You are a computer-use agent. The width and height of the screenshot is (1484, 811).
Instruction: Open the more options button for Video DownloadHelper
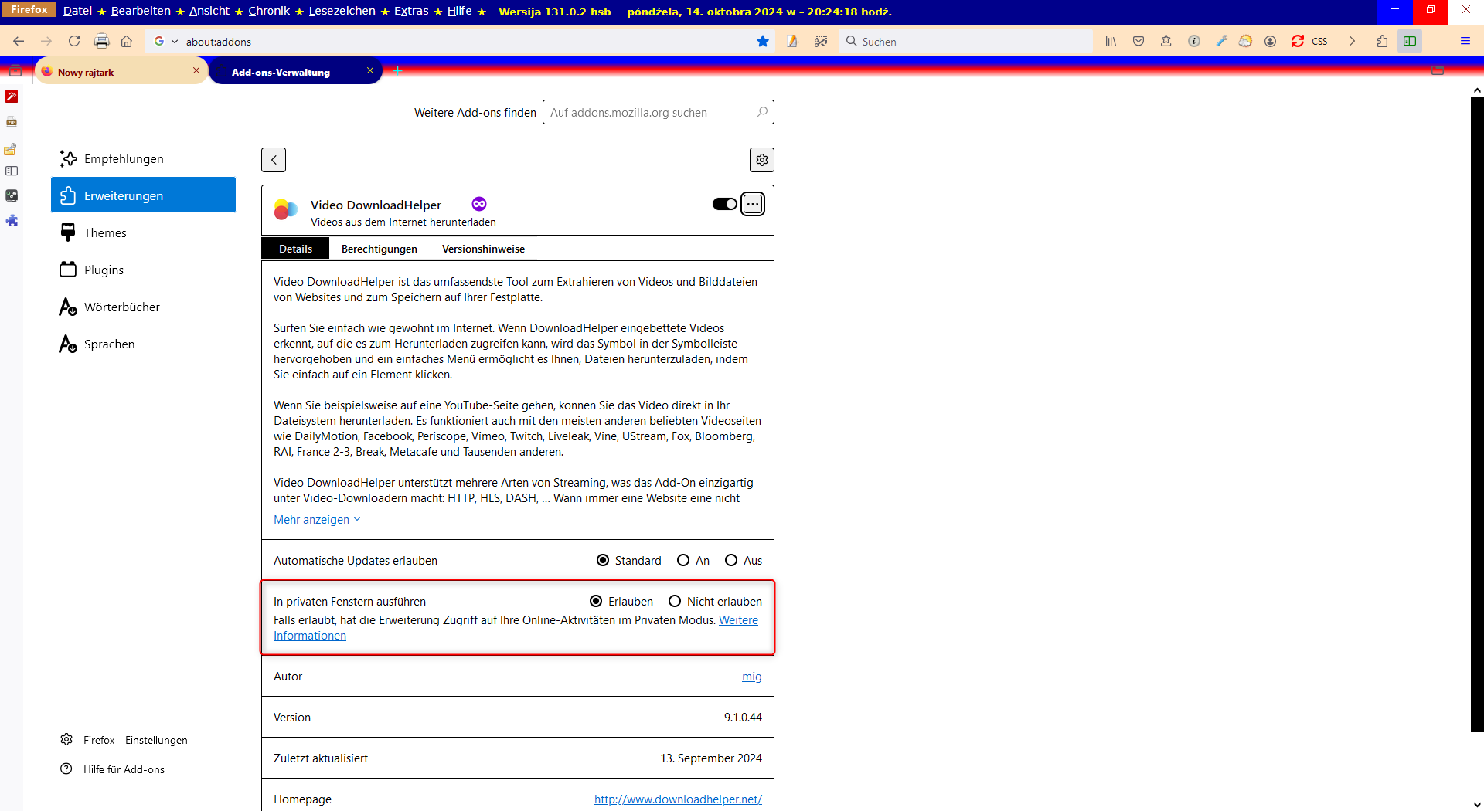(753, 204)
